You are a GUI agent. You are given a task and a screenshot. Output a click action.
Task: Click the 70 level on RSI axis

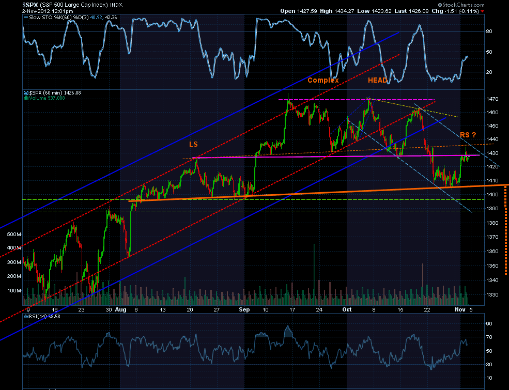[489, 337]
